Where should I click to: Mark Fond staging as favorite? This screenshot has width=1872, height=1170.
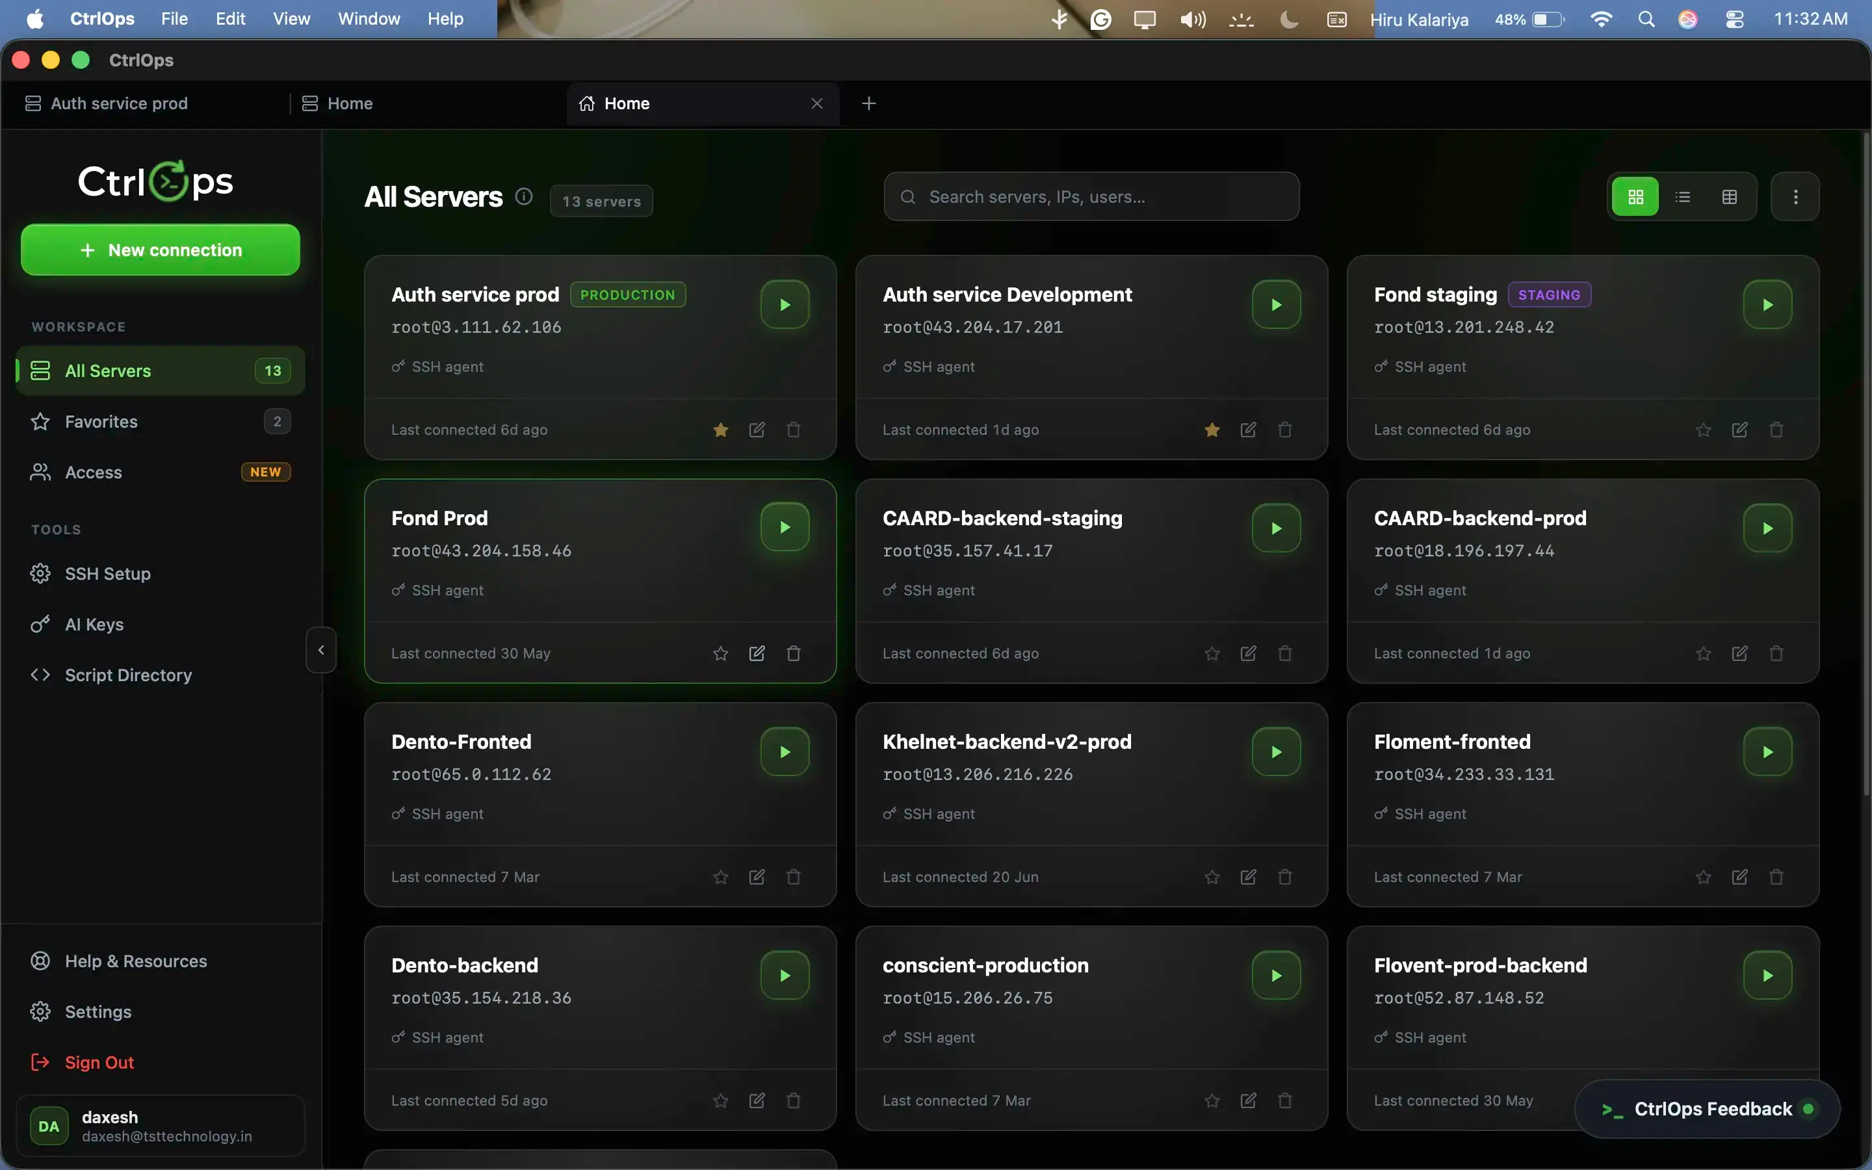coord(1704,430)
